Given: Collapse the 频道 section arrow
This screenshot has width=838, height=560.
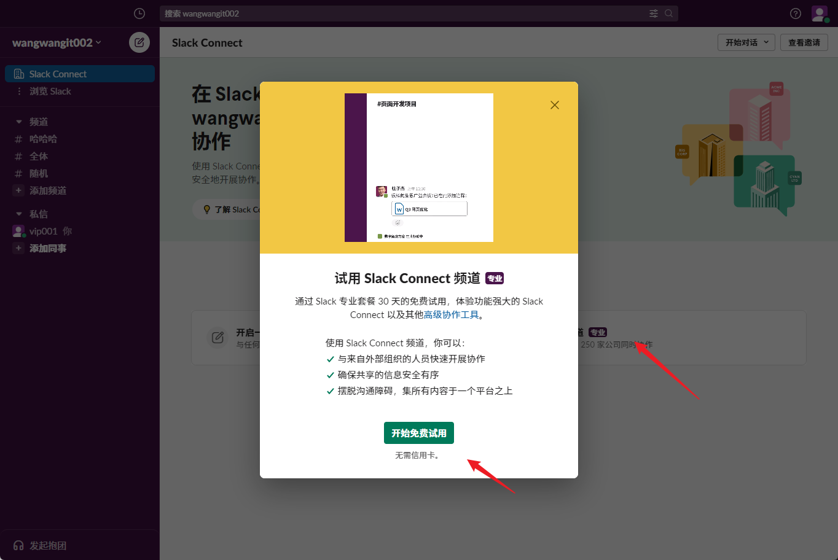Looking at the screenshot, I should point(19,122).
